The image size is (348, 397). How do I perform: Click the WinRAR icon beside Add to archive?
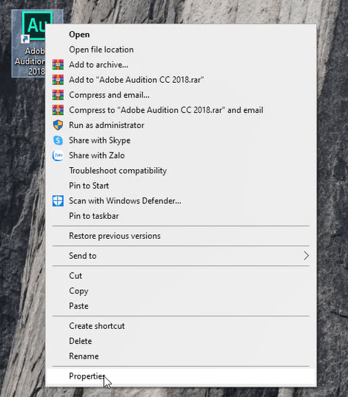click(x=58, y=64)
